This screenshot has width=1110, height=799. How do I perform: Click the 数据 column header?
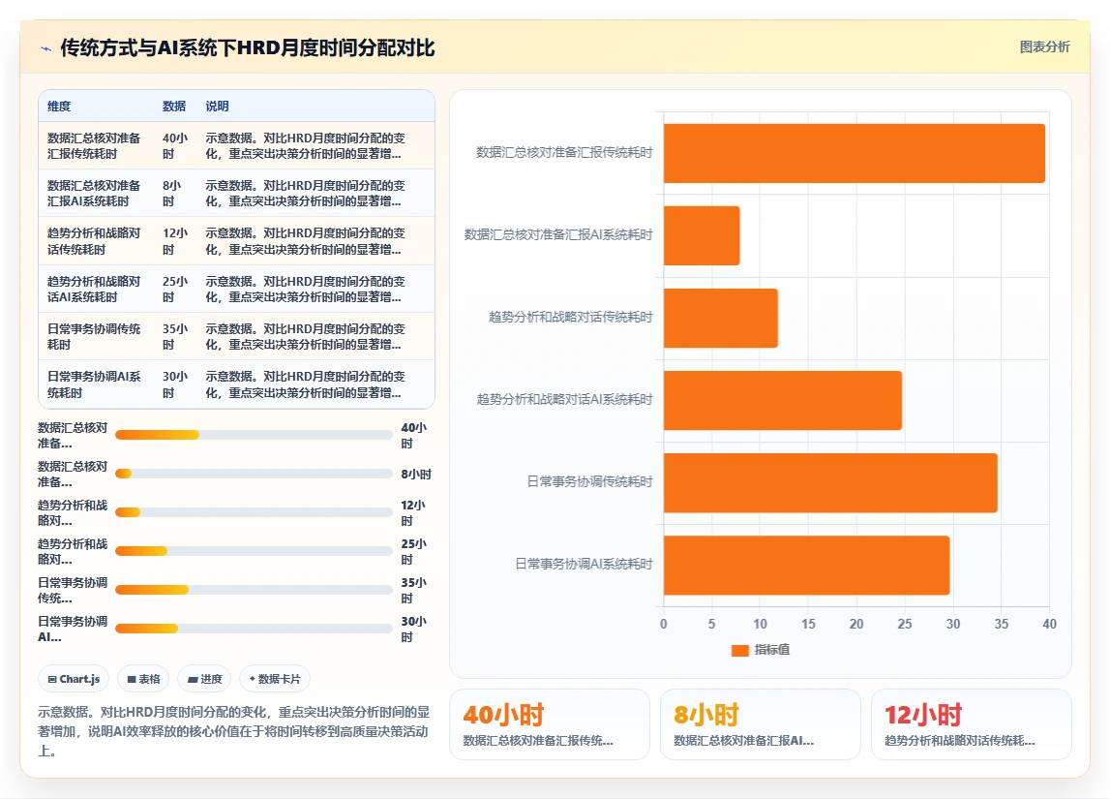click(x=174, y=107)
